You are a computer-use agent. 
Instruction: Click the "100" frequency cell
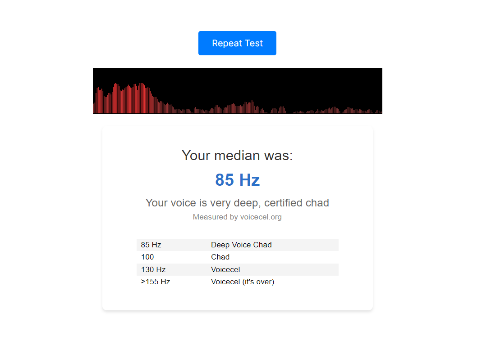147,257
